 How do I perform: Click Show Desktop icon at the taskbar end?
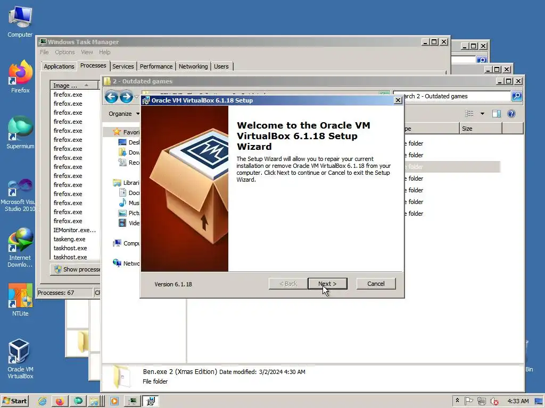[x=539, y=401]
